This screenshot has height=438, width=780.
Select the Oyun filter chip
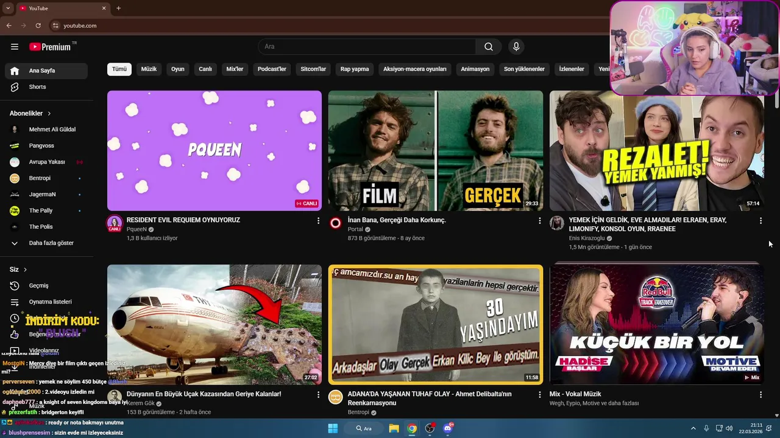[178, 69]
